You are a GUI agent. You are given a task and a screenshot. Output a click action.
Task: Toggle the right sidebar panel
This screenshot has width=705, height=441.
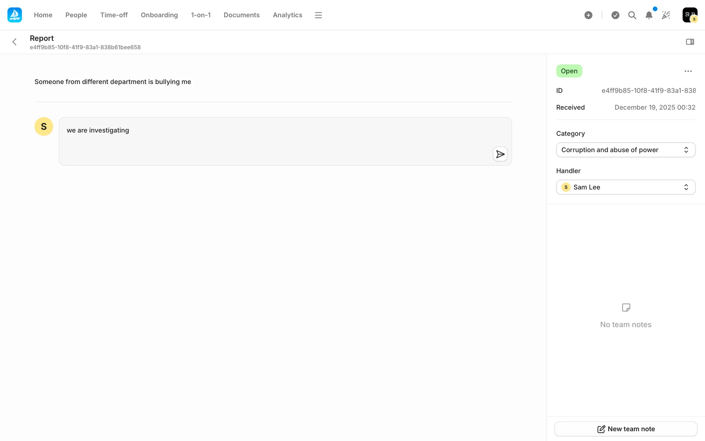coord(690,42)
